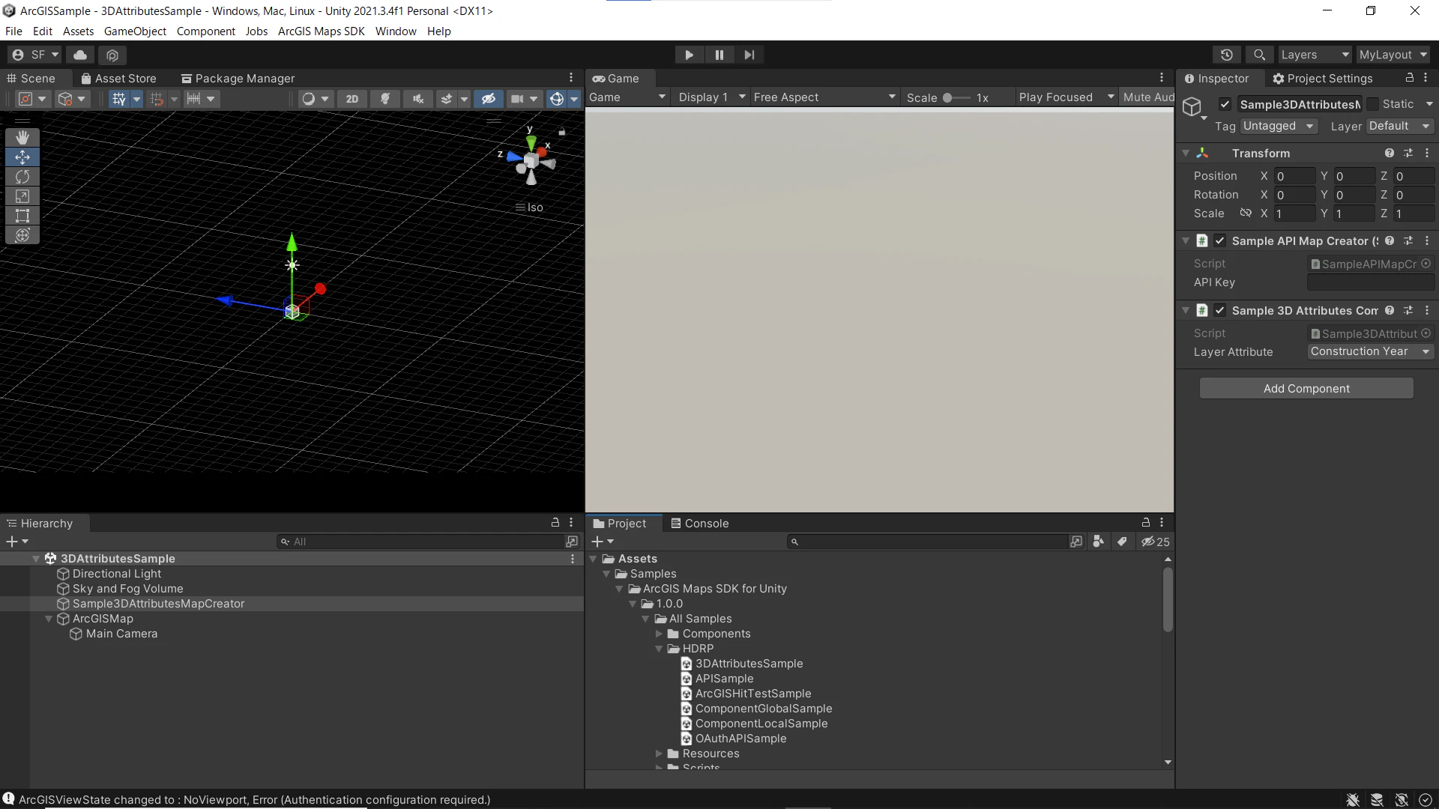
Task: Enable the Static checkbox
Action: (1373, 104)
